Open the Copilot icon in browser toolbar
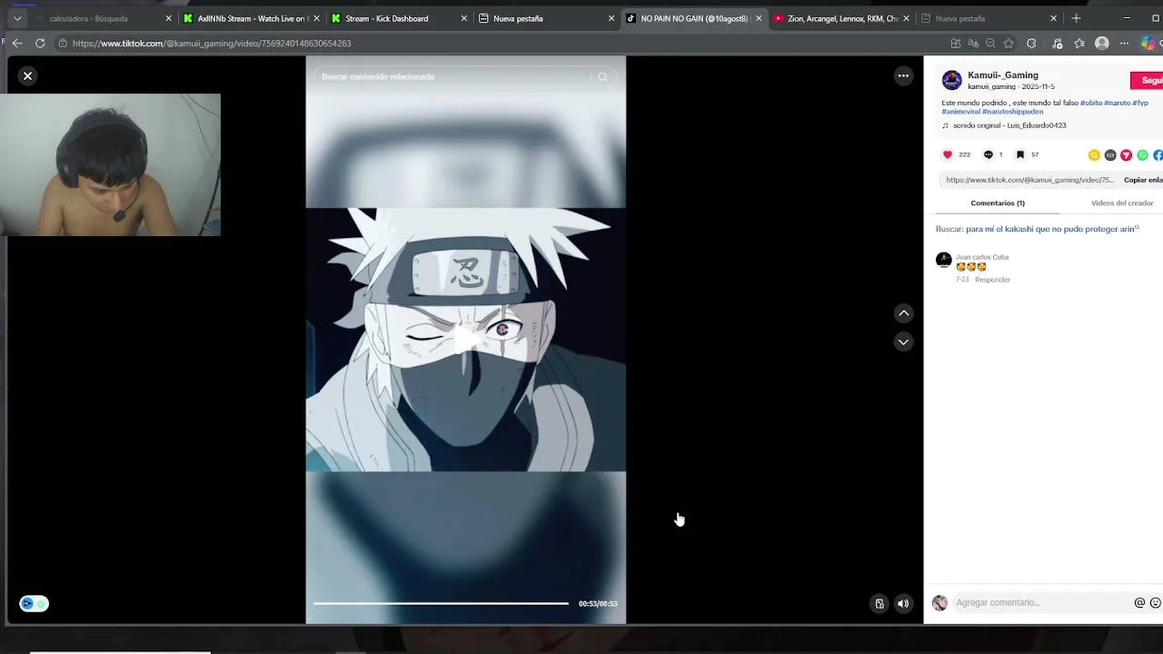This screenshot has height=654, width=1163. tap(1148, 44)
